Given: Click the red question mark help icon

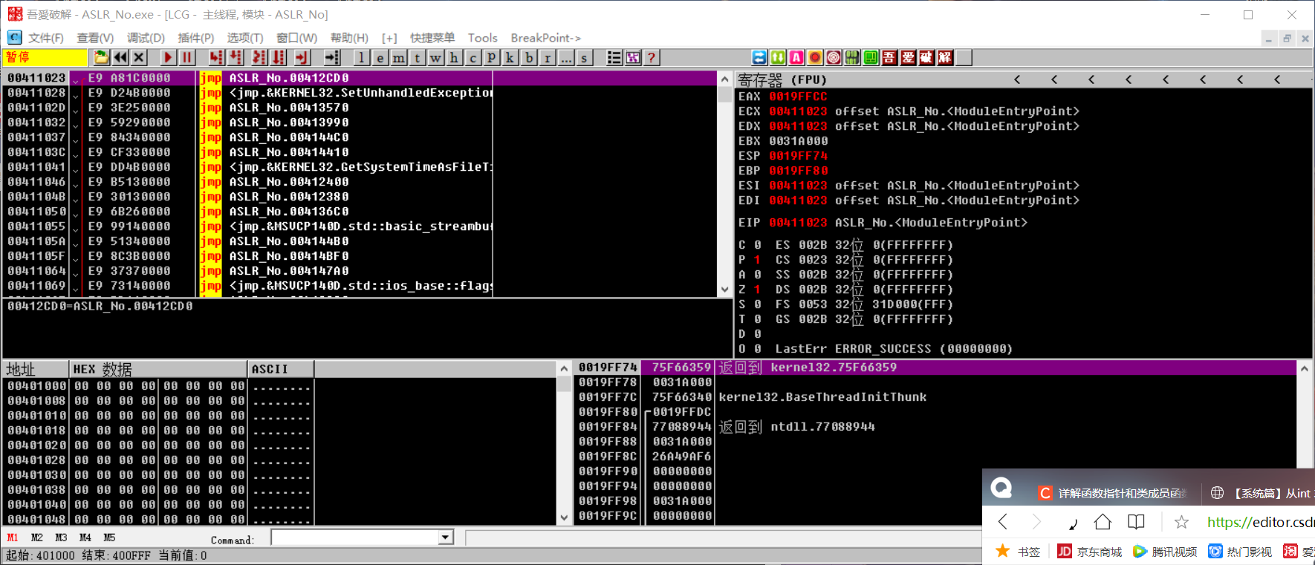Looking at the screenshot, I should [x=652, y=57].
